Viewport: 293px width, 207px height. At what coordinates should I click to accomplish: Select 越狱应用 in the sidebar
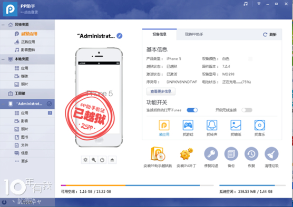(x=27, y=34)
